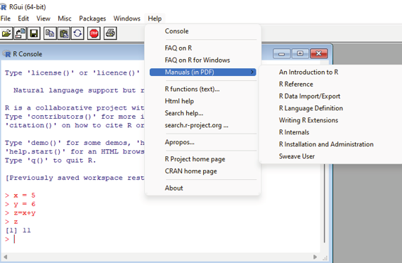402x263 pixels.
Task: Select An Introduction to R manual
Action: pyautogui.click(x=308, y=72)
